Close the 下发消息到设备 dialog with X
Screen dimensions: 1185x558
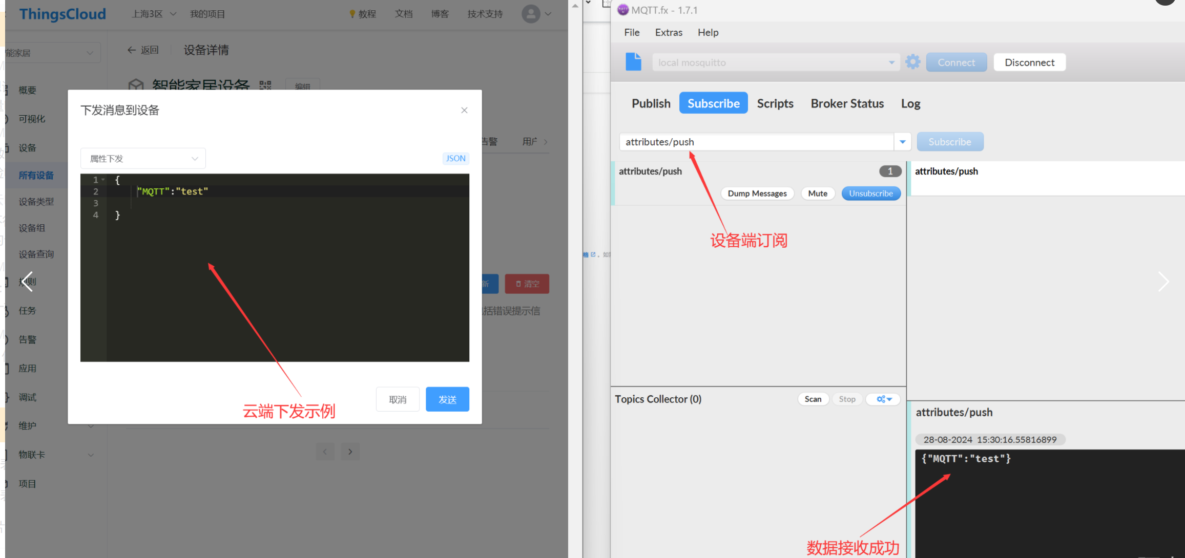click(464, 110)
